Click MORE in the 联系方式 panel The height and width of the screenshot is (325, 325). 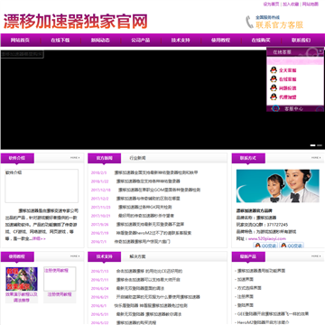316,158
